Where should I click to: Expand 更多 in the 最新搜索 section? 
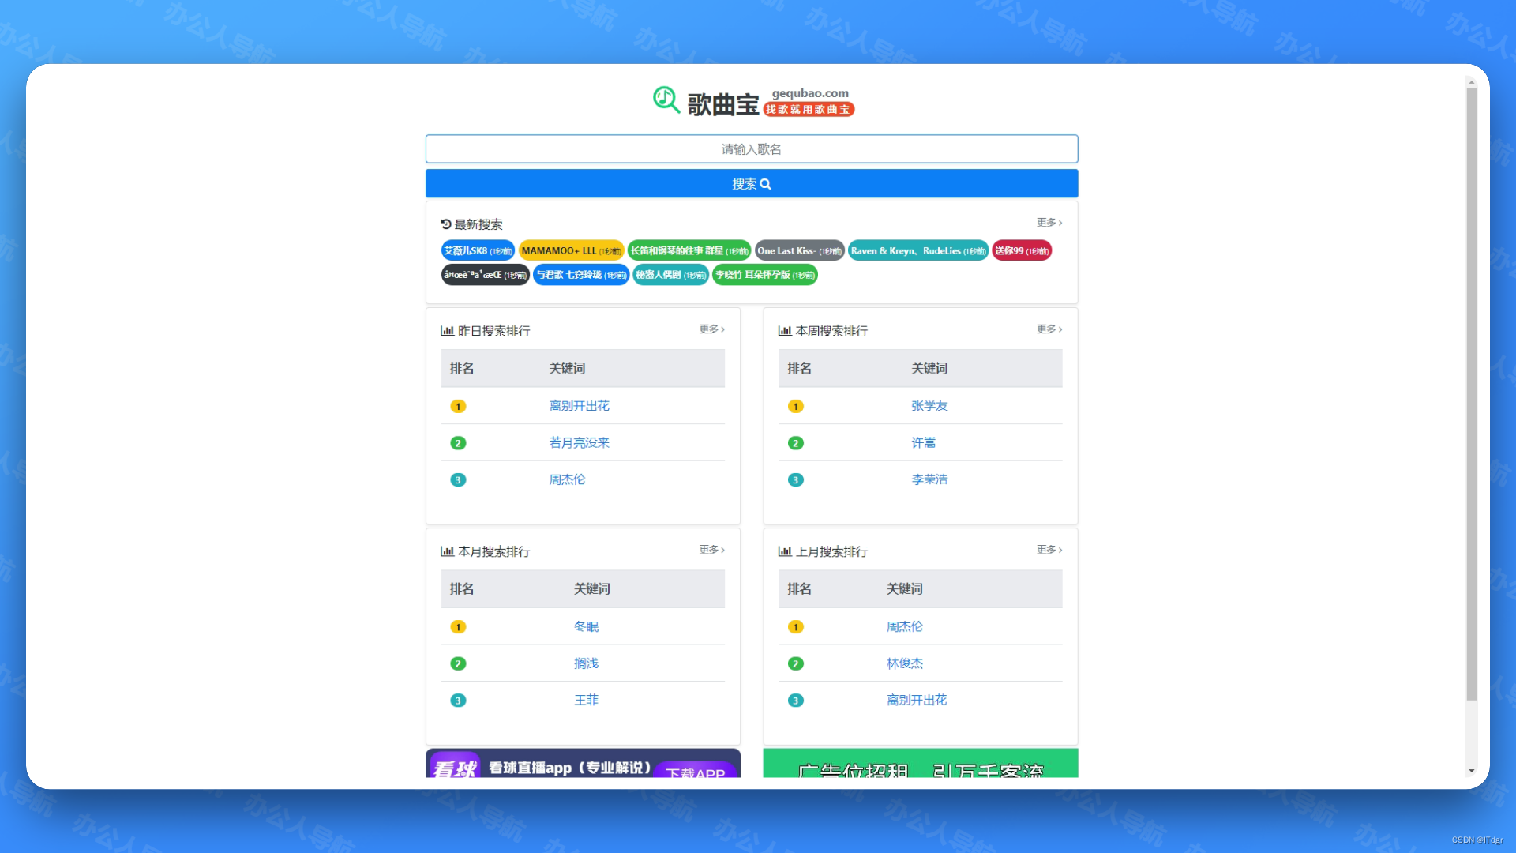1049,223
